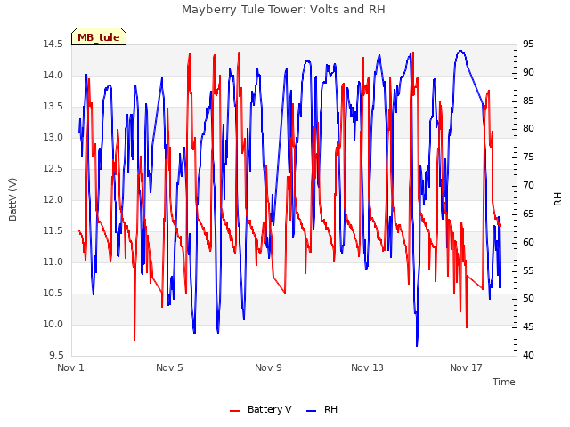570x427 pixels.
Task: Click the 'Battery V' legend label
Action: click(x=269, y=409)
